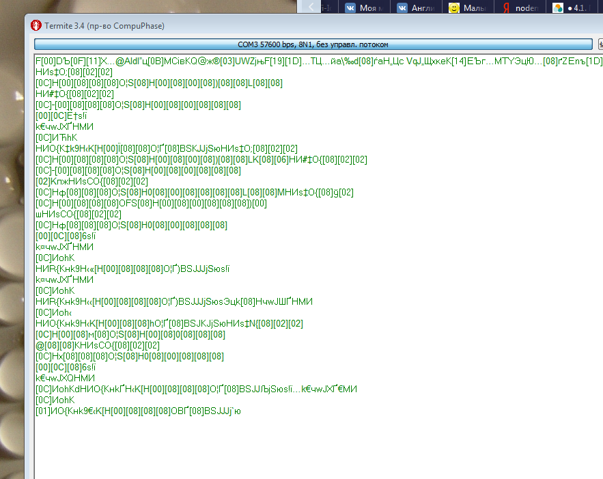Select the "4.1." browser tab

572,8
